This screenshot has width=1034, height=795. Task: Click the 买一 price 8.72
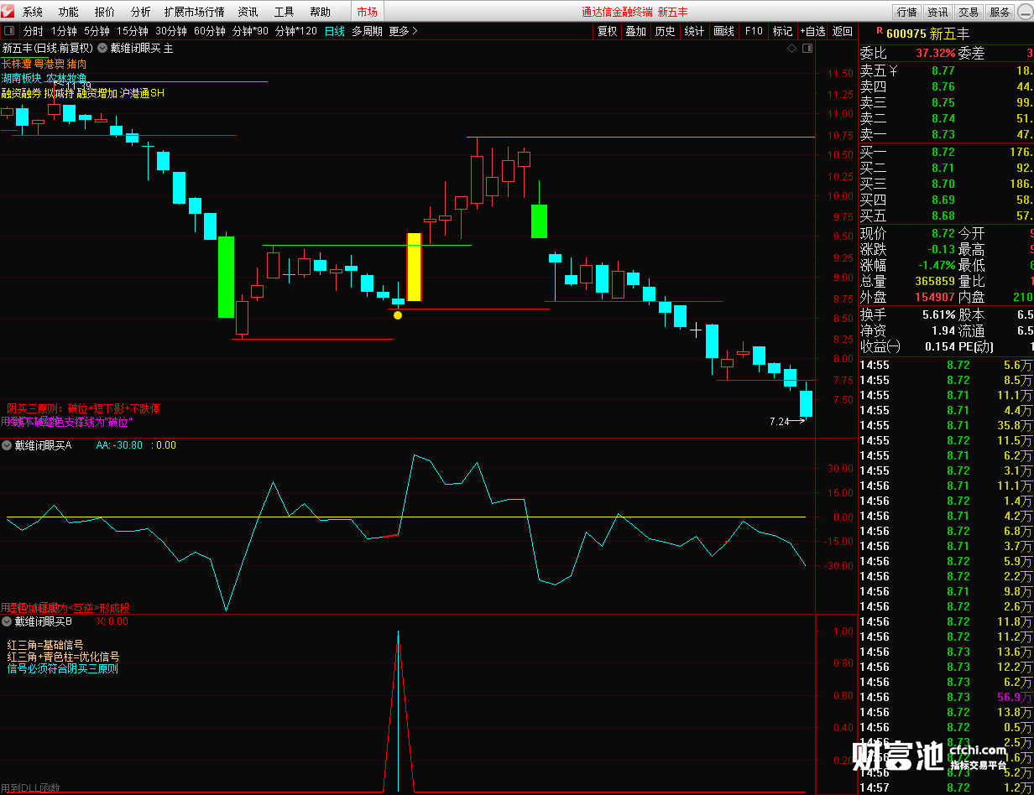(943, 152)
